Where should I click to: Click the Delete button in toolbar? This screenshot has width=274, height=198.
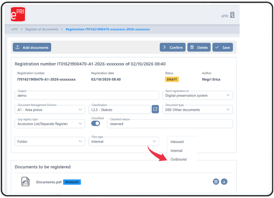point(199,47)
